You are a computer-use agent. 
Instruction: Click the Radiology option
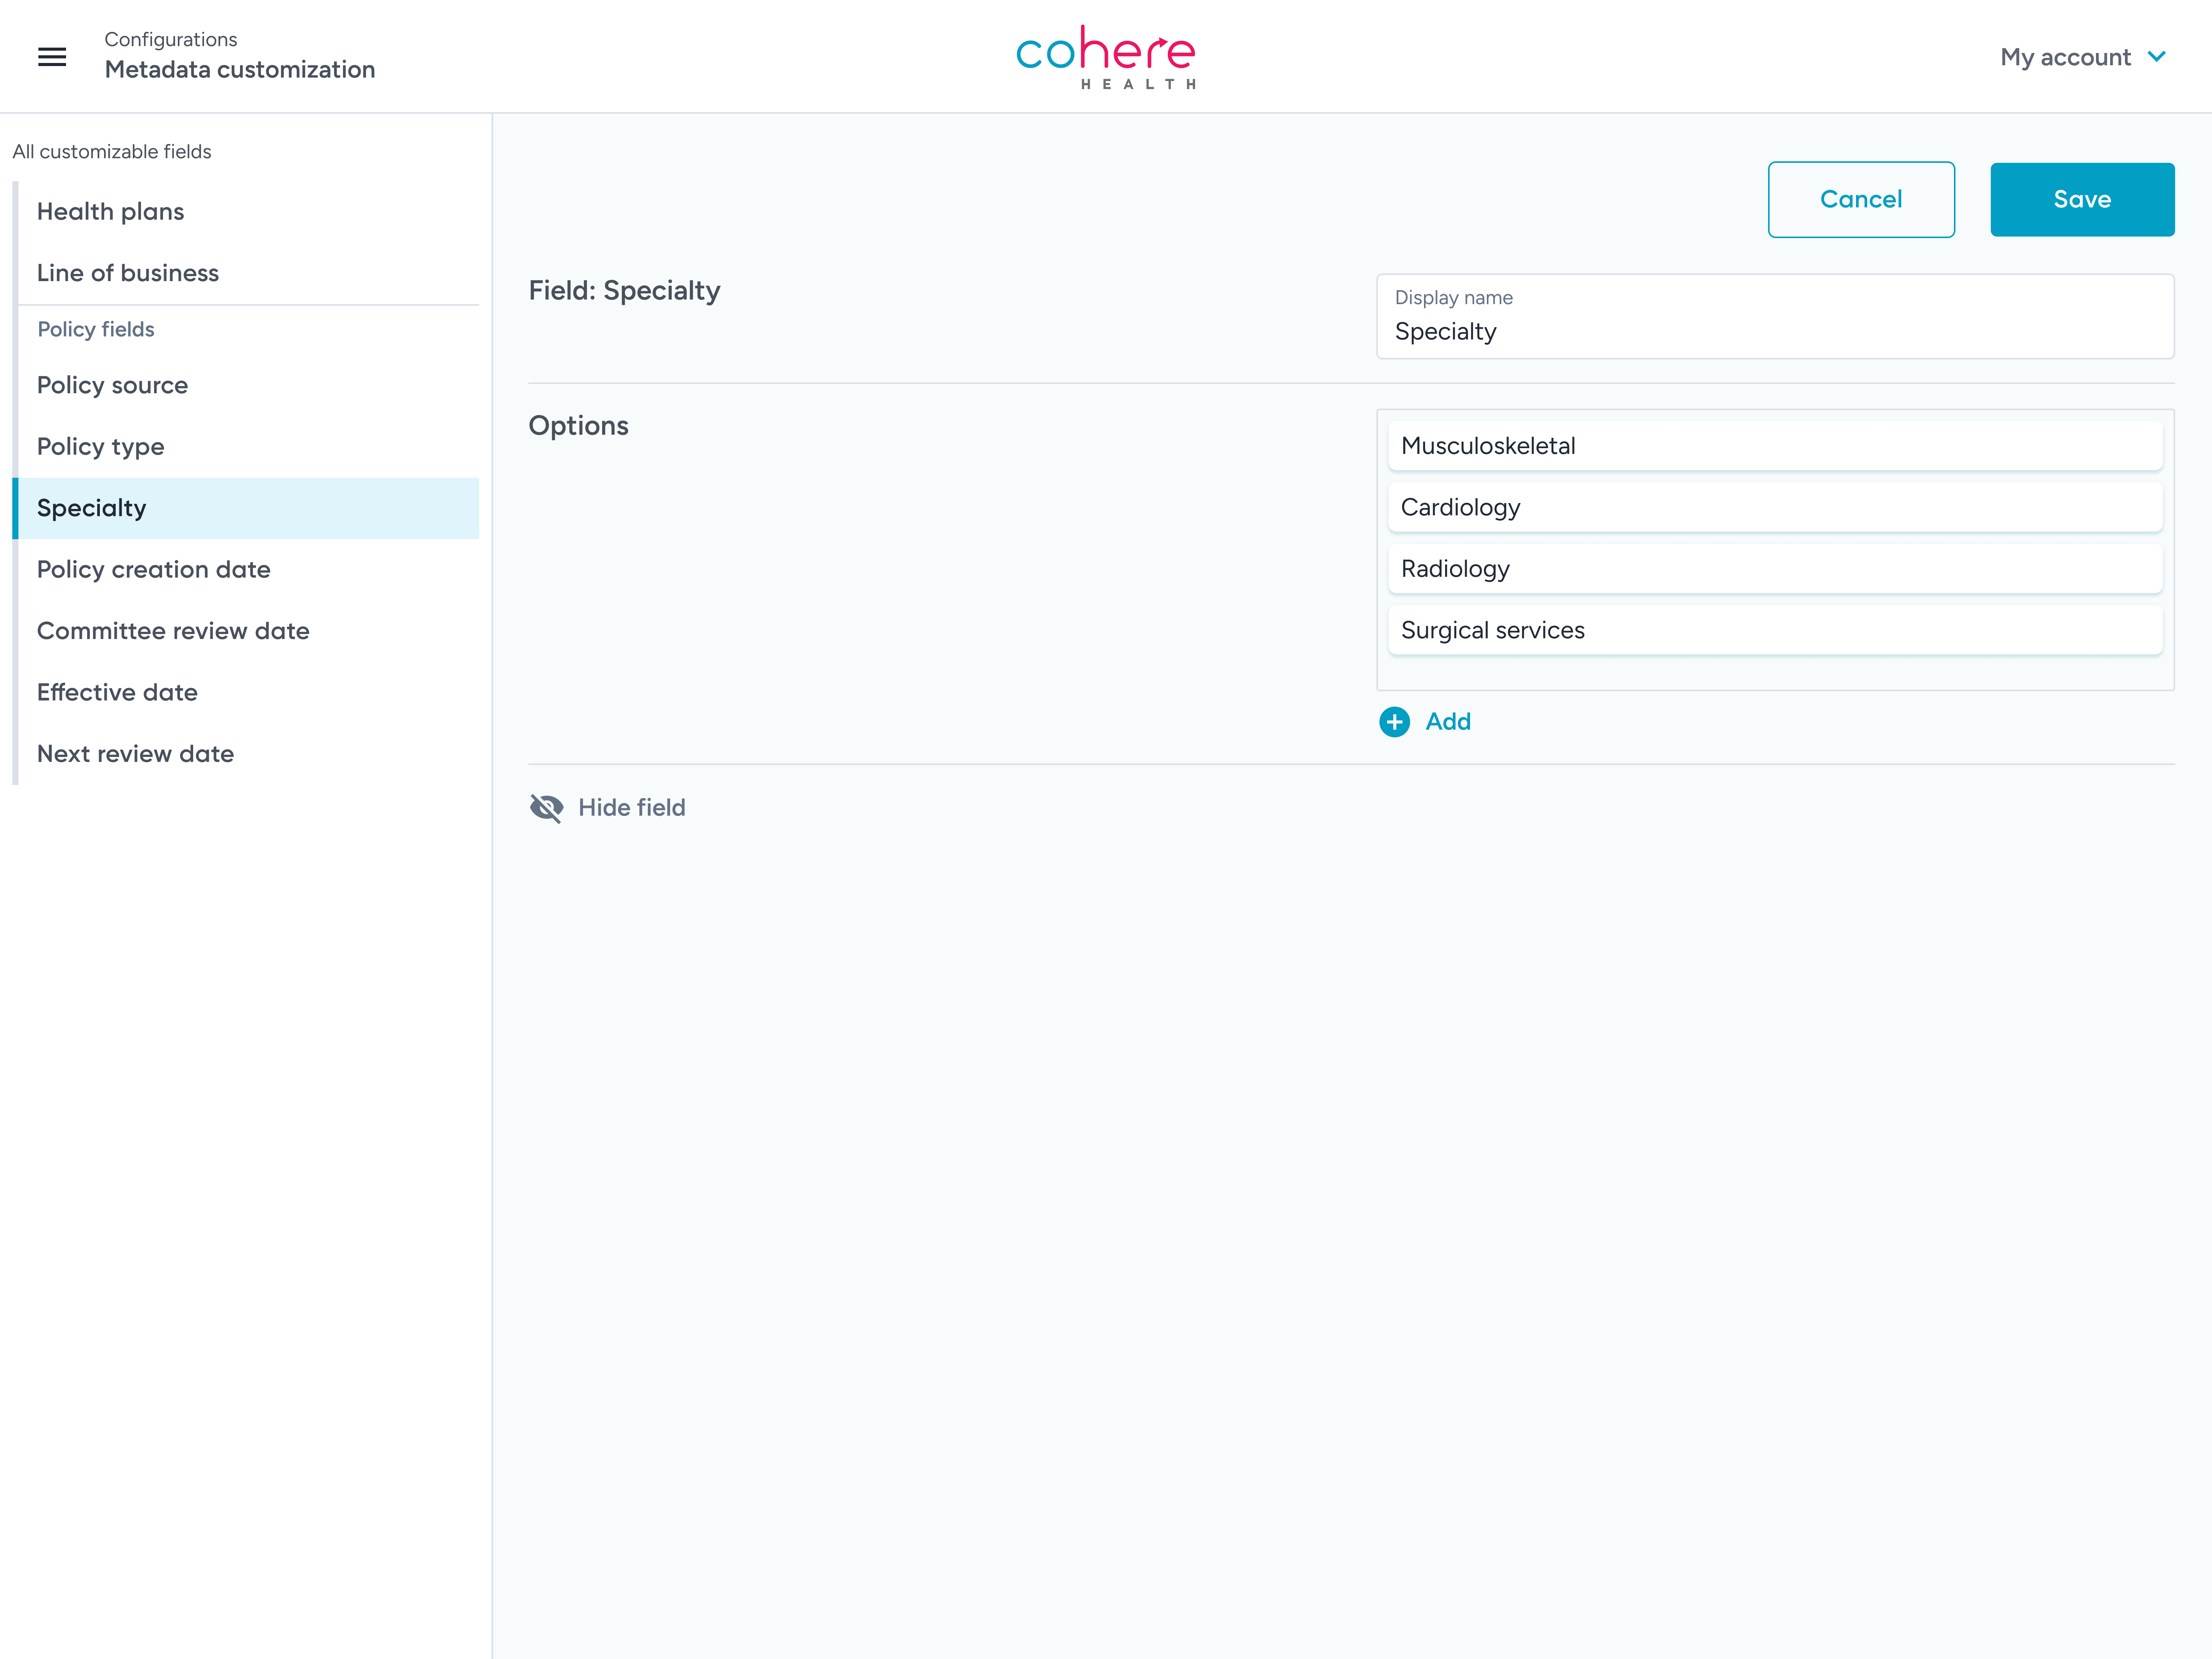pyautogui.click(x=1775, y=569)
